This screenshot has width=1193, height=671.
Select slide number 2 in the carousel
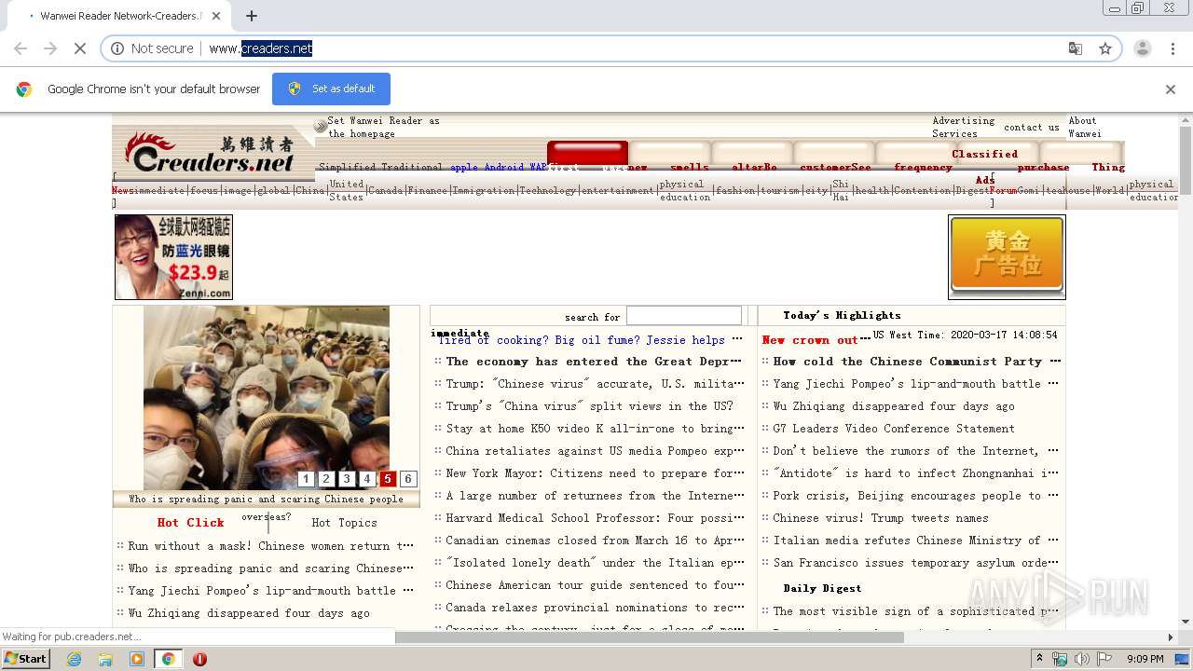point(326,479)
